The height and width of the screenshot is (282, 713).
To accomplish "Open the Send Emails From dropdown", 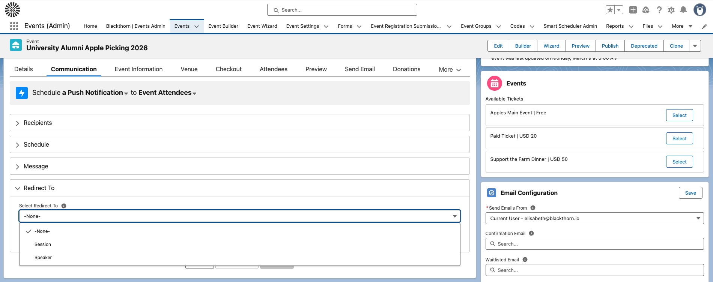I will click(x=594, y=218).
